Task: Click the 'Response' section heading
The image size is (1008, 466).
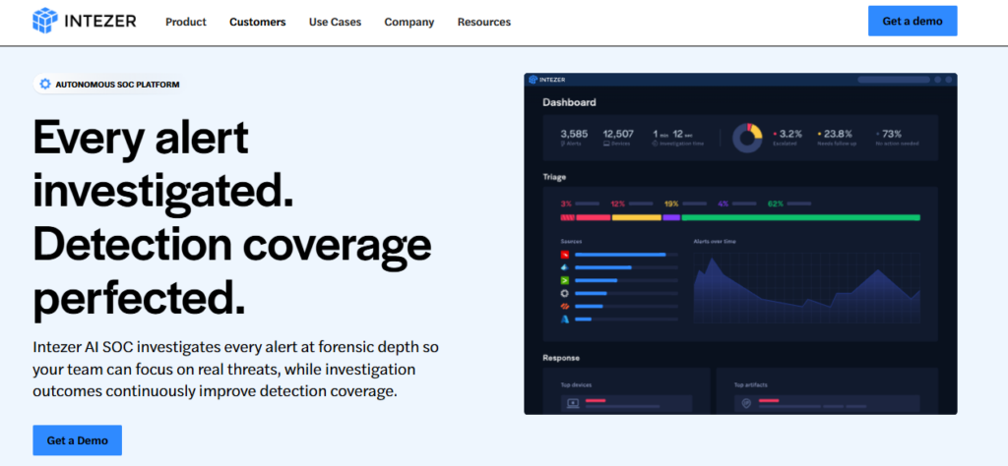Action: pyautogui.click(x=560, y=358)
